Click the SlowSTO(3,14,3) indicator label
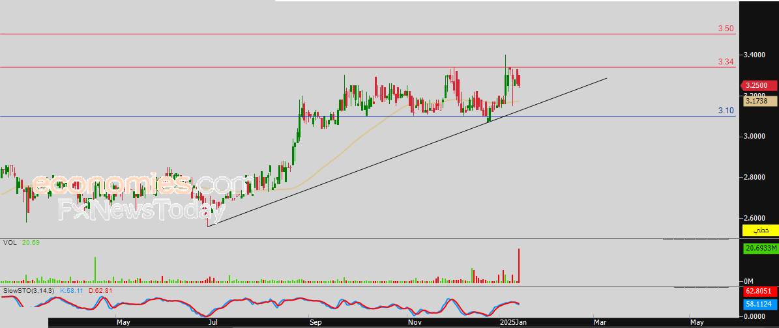This screenshot has height=328, width=779. 28,290
